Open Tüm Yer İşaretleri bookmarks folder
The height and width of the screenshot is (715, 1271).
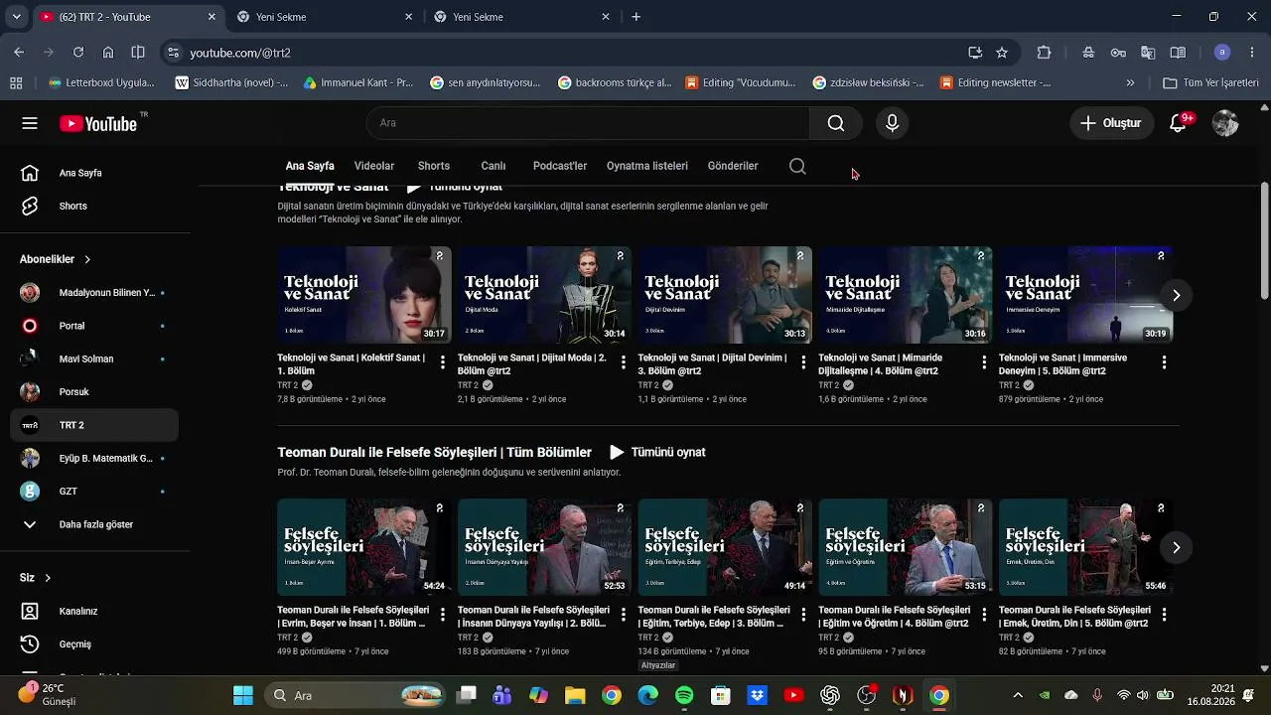point(1210,82)
